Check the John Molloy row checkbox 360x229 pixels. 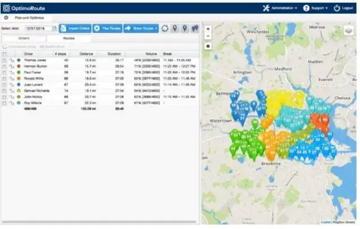tap(5, 97)
